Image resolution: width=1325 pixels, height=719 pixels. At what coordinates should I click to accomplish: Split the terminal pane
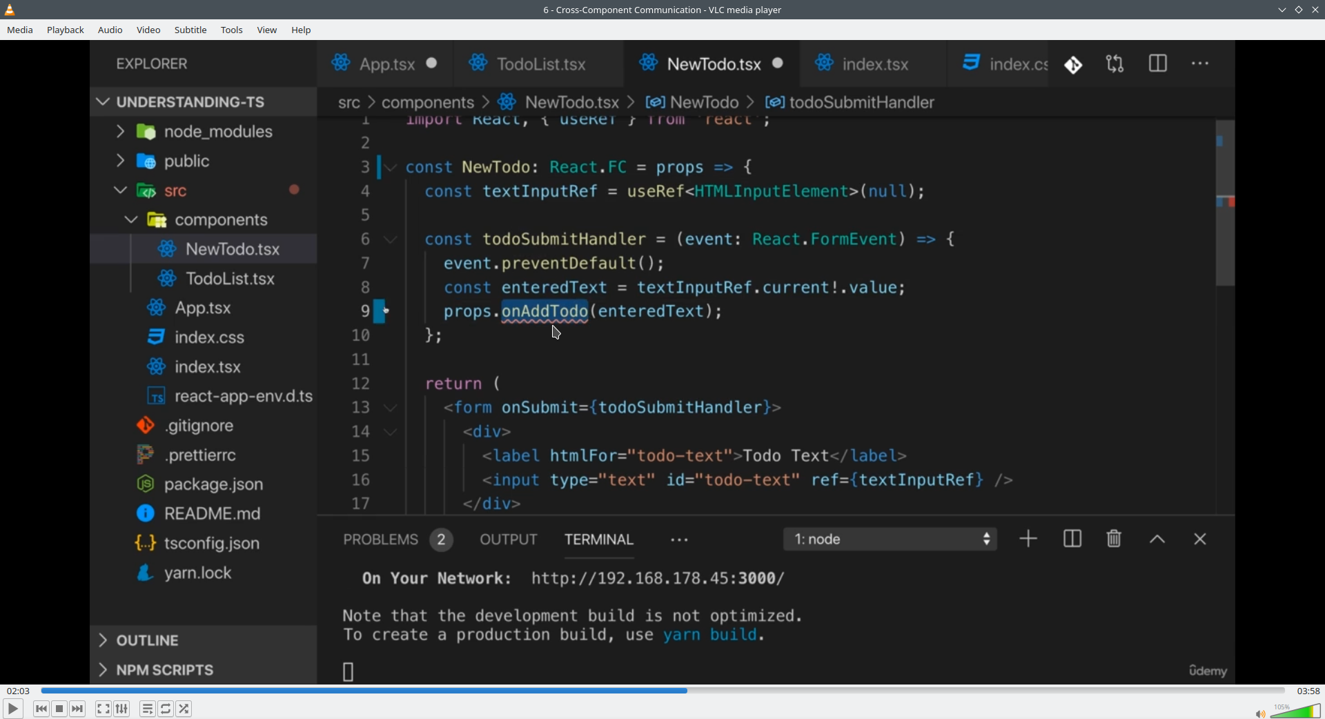(1072, 539)
